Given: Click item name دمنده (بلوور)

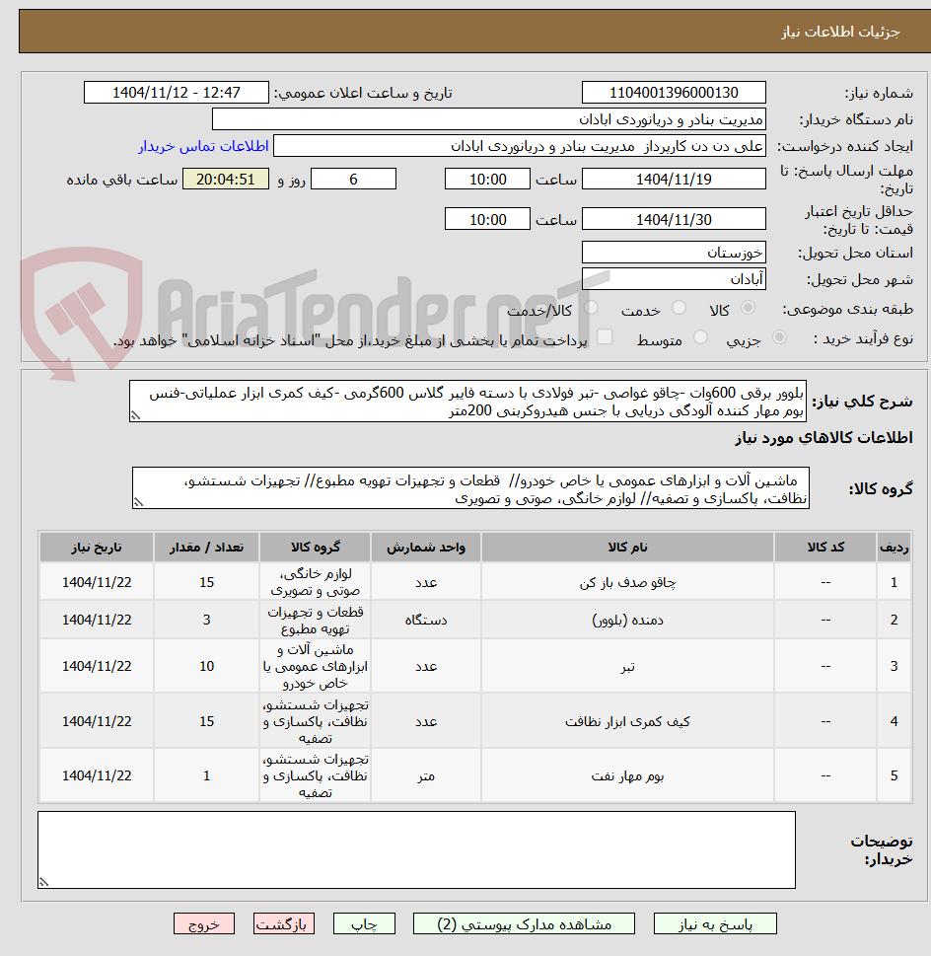Looking at the screenshot, I should click(x=627, y=620).
